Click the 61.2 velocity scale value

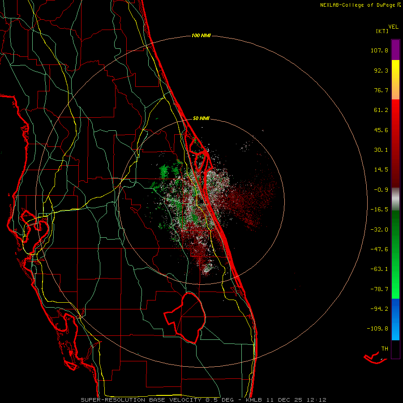[381, 110]
